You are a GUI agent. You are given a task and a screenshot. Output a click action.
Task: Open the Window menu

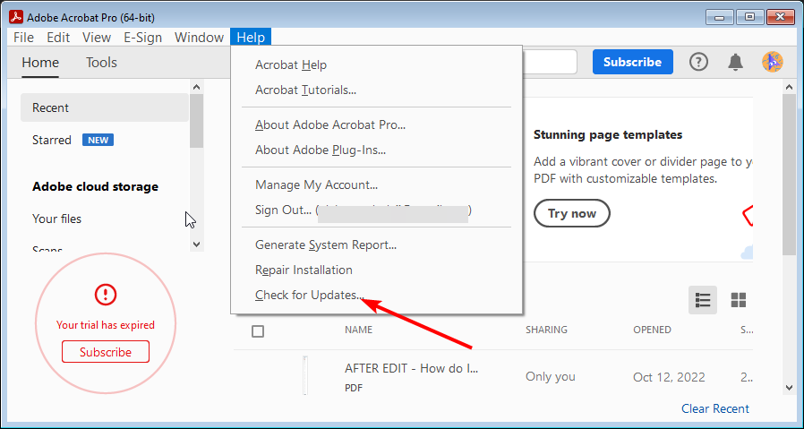199,38
